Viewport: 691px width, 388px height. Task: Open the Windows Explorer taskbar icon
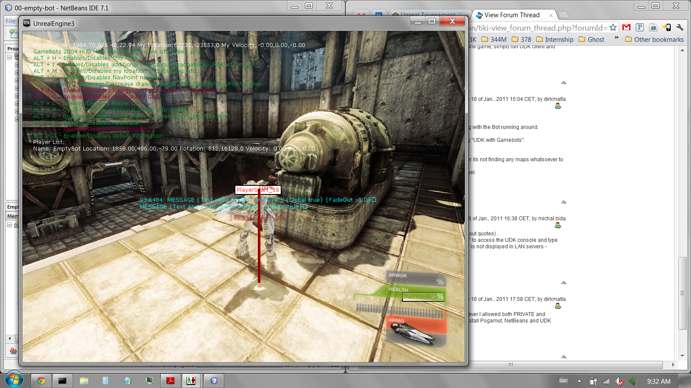click(84, 381)
